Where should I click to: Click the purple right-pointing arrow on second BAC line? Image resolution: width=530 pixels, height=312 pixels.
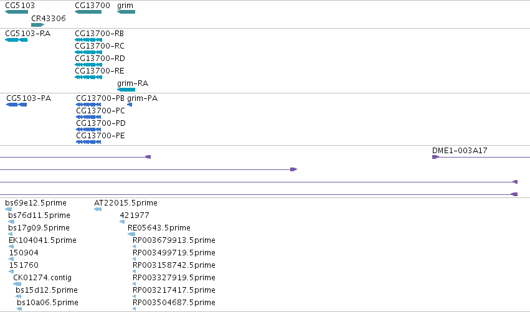[294, 169]
